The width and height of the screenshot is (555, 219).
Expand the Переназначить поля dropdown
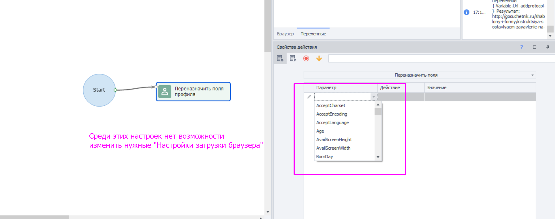(x=532, y=75)
